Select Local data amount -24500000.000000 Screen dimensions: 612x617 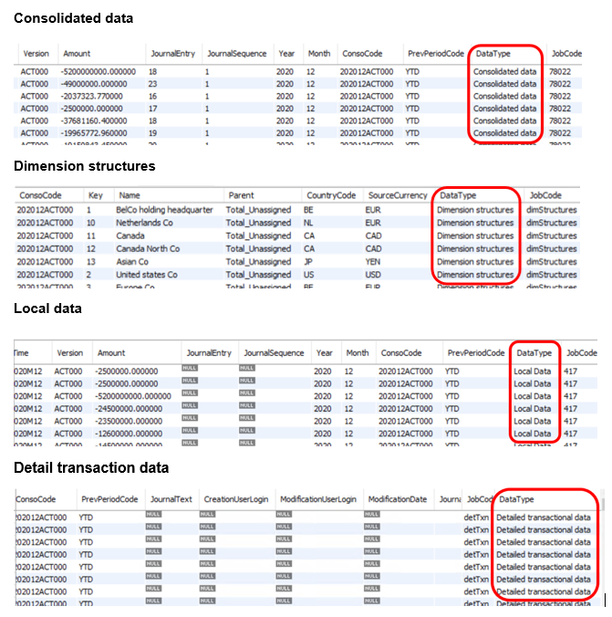129,409
